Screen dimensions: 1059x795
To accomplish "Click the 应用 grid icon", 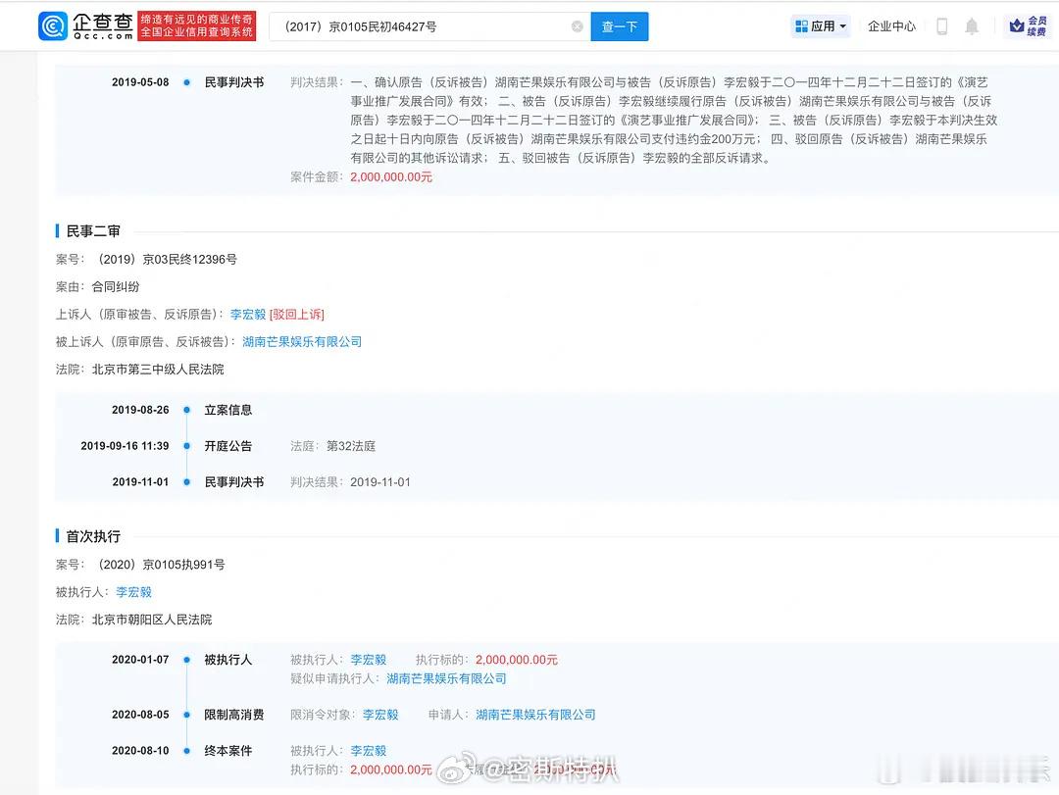I will click(x=802, y=26).
